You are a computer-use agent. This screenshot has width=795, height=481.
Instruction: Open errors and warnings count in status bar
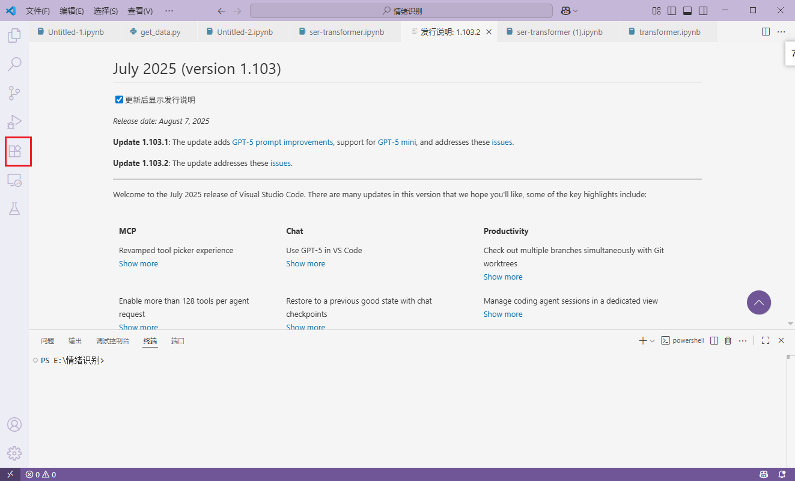click(x=41, y=474)
